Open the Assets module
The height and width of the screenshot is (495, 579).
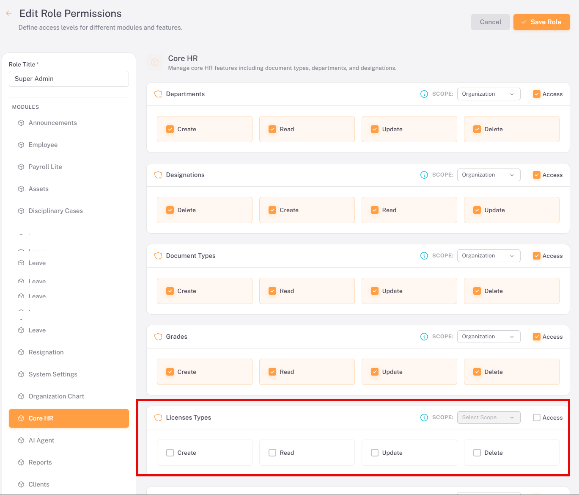[69, 189]
